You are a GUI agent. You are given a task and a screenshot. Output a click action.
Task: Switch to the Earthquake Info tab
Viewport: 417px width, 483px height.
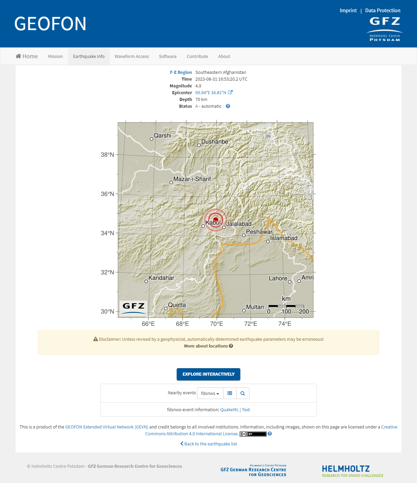(89, 56)
